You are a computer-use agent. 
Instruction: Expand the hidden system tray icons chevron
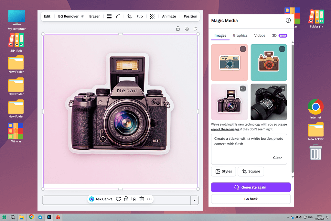[288, 217]
